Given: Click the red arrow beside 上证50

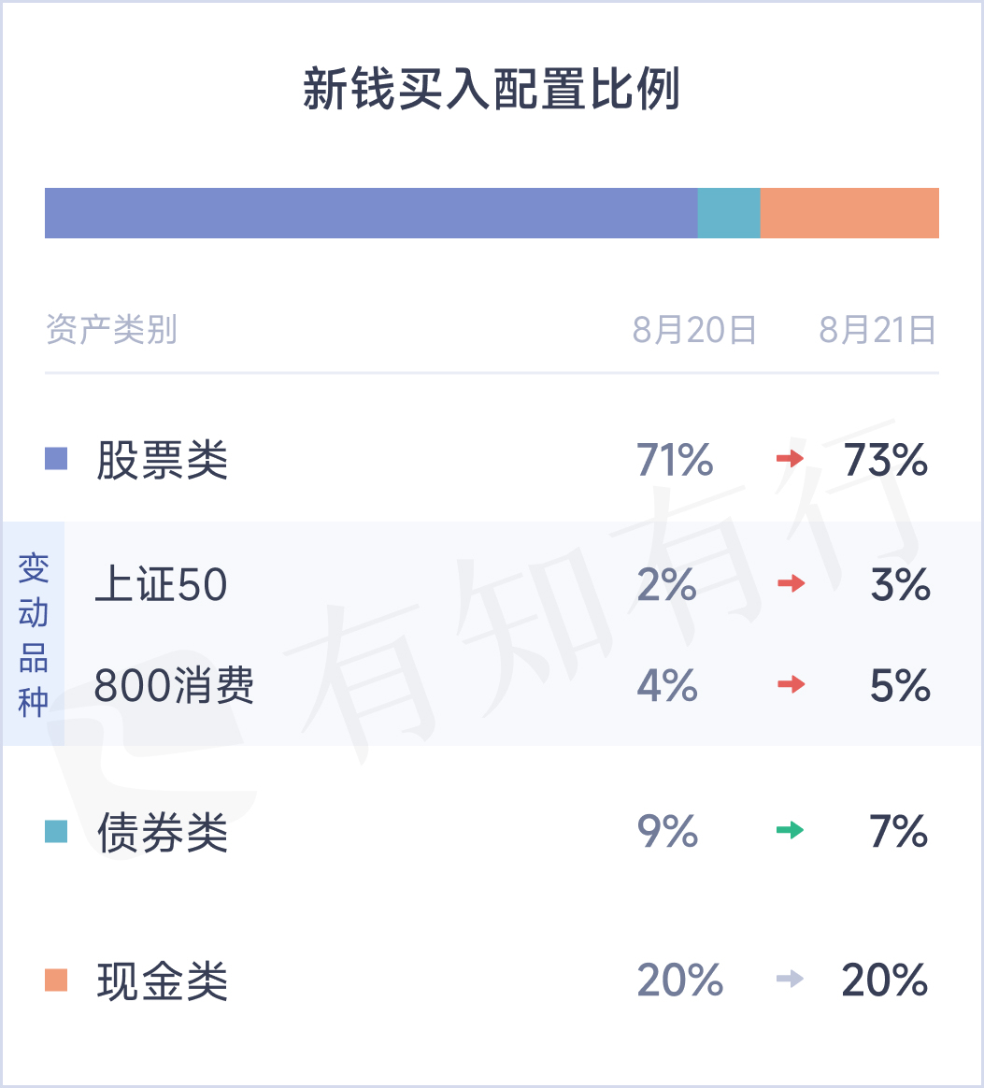Looking at the screenshot, I should click(x=791, y=583).
